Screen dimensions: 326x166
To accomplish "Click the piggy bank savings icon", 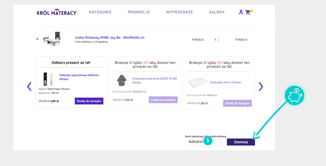I will pos(294,95).
